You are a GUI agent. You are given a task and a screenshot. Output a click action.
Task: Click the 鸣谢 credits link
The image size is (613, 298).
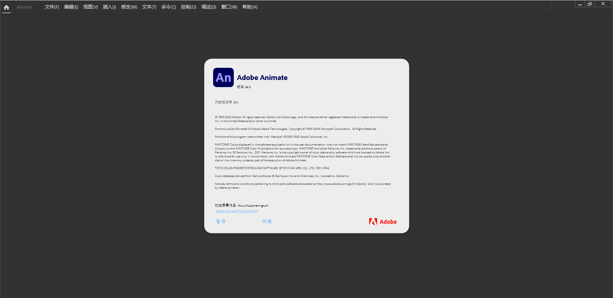click(x=267, y=221)
